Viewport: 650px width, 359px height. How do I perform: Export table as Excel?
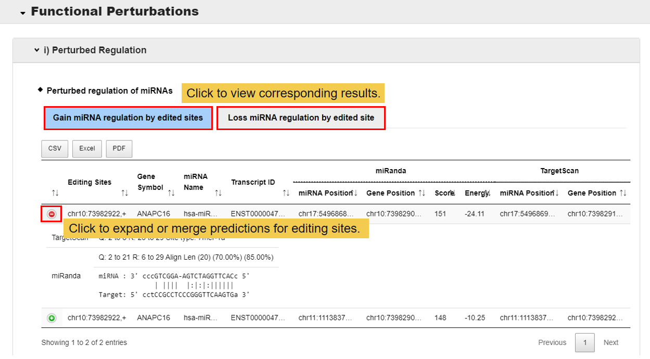tap(87, 149)
